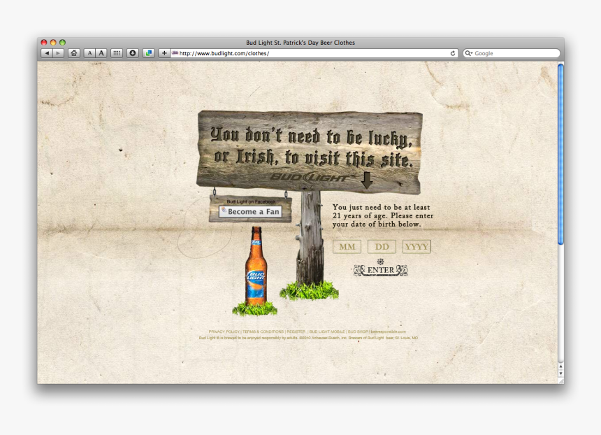
Task: Open the Privacy Policy footer link
Action: coord(224,331)
